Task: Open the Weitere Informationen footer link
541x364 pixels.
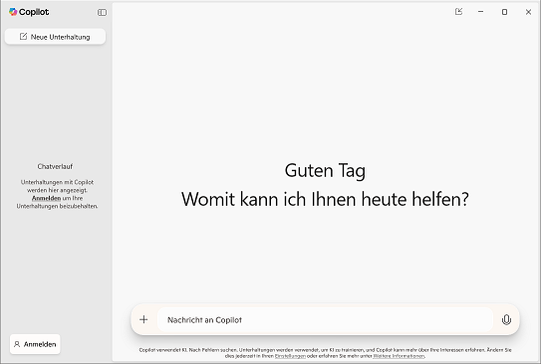Action: coord(399,356)
